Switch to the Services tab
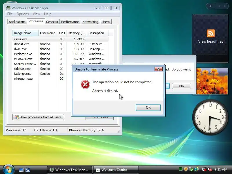The height and width of the screenshot is (174, 232). [52, 22]
